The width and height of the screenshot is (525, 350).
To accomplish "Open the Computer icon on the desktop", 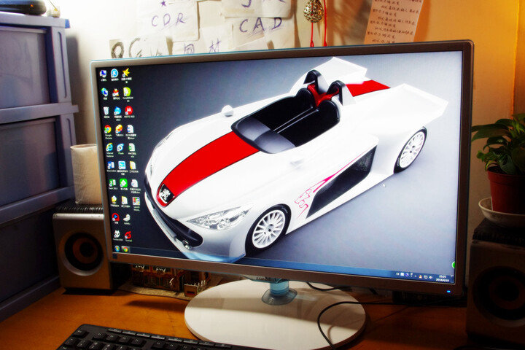I will tap(104, 74).
